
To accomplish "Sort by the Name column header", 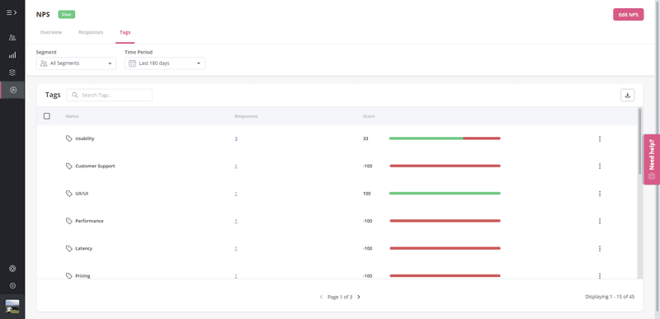I will click(x=72, y=116).
